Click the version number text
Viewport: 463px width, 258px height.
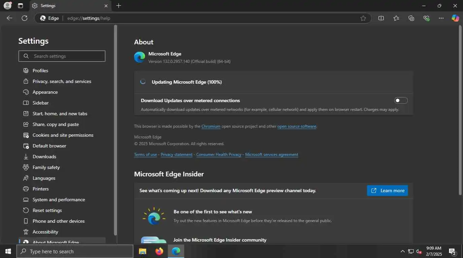tap(189, 61)
